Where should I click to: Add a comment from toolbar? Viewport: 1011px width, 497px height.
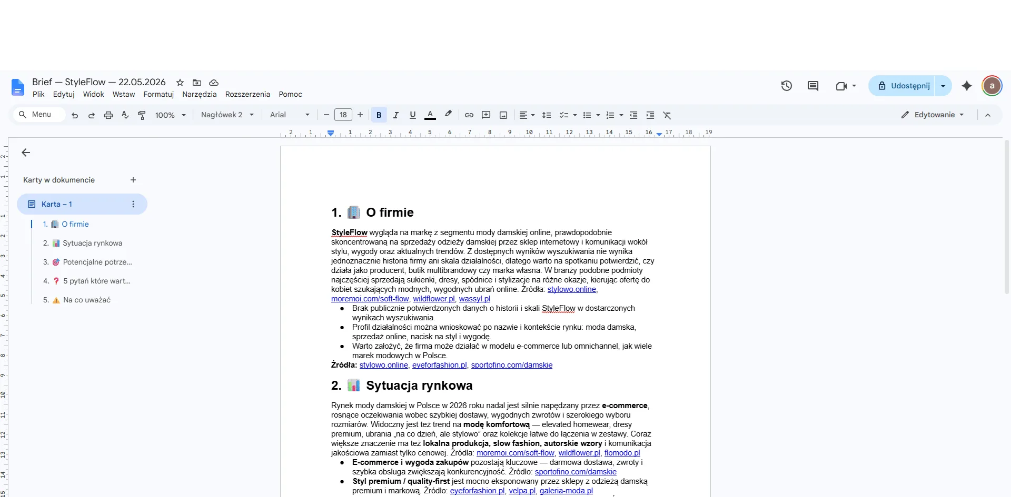coord(486,115)
